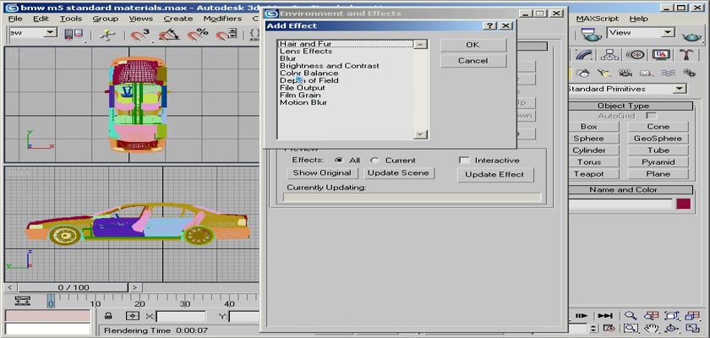Click the Pan View hand icon
Viewport: 710px width, 338px height.
click(651, 328)
